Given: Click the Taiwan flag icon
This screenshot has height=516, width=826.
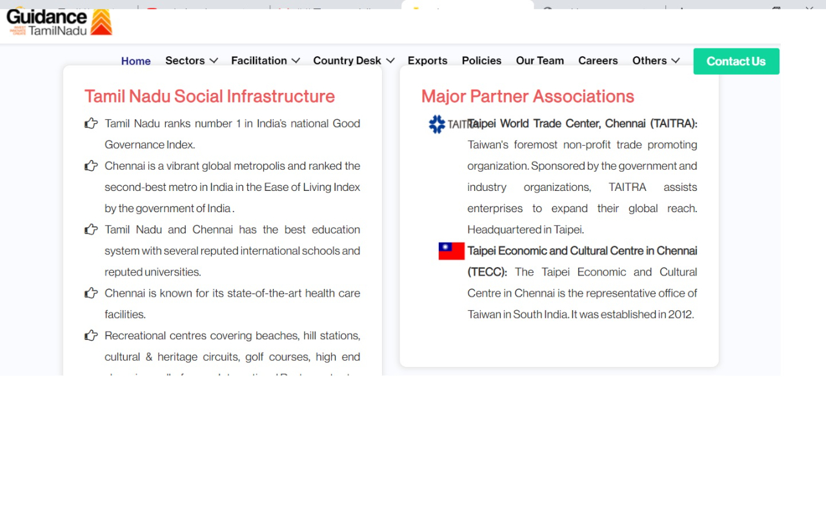Looking at the screenshot, I should (x=451, y=251).
